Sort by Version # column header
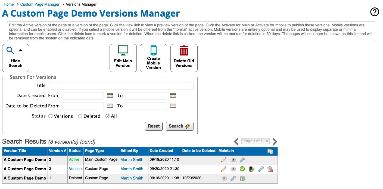 pos(57,151)
